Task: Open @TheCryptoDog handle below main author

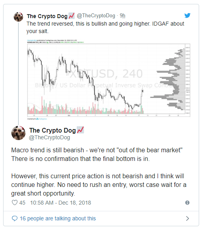Action: pyautogui.click(x=49, y=138)
